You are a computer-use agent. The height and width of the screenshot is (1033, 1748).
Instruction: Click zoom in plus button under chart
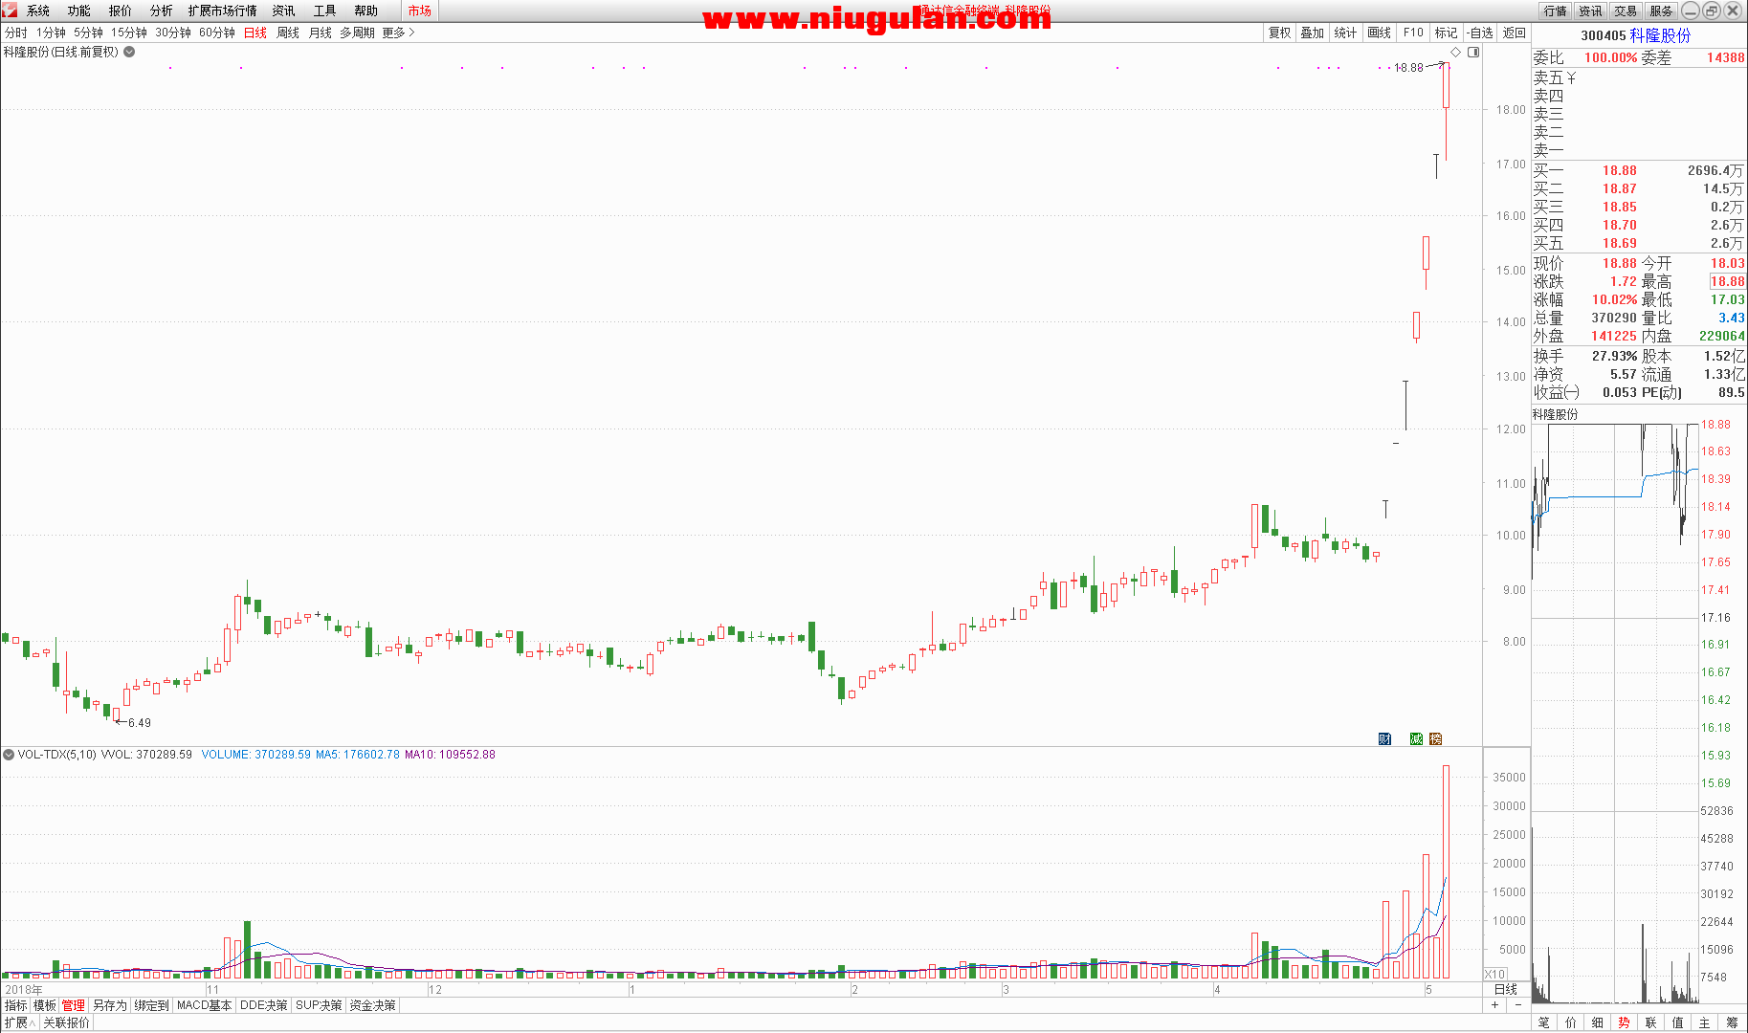pos(1495,1004)
